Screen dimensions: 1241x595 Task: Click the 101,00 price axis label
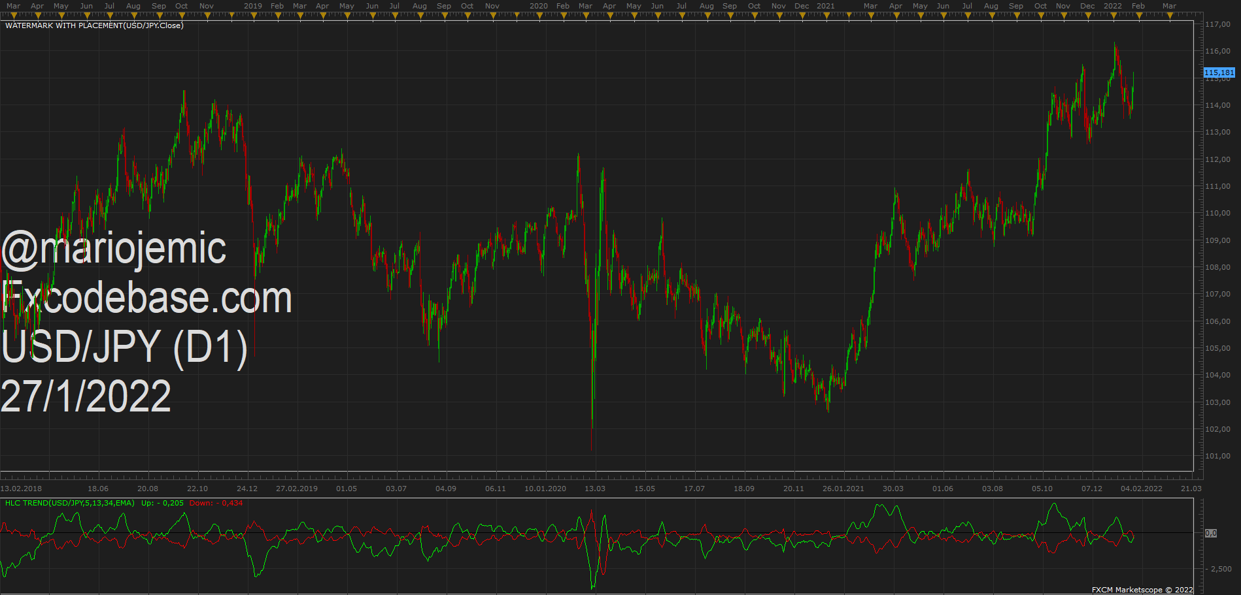(x=1217, y=456)
